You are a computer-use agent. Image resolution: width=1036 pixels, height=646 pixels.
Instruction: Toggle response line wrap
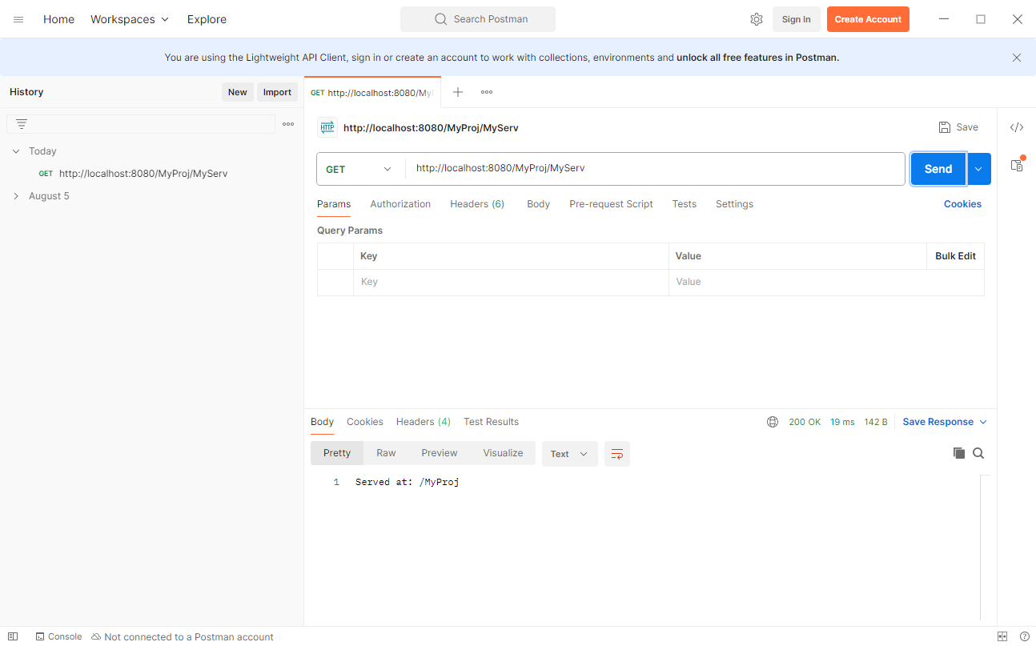click(x=617, y=454)
